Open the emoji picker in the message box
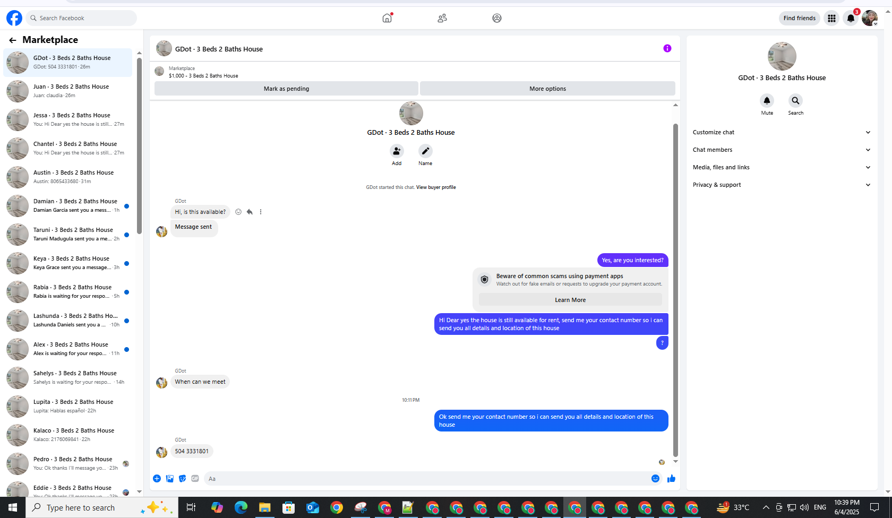This screenshot has height=518, width=892. click(x=656, y=479)
